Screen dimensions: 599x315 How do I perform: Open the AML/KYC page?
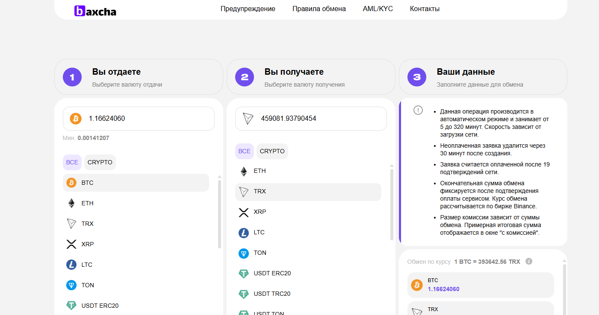pos(378,9)
